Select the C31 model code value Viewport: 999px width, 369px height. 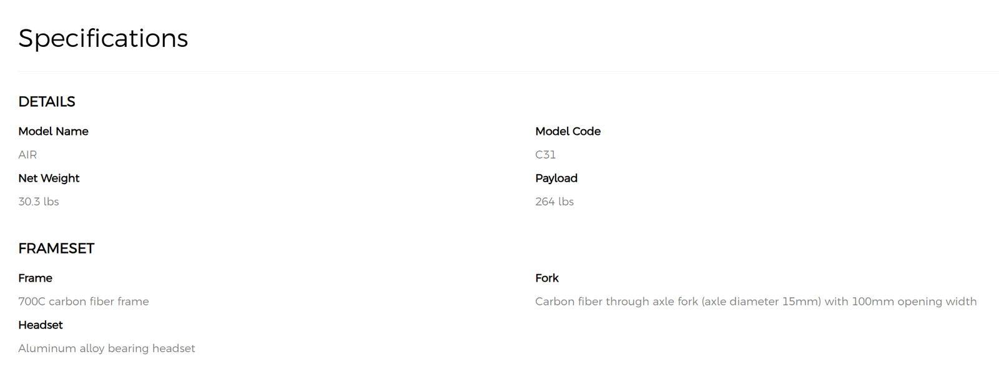[x=545, y=155]
